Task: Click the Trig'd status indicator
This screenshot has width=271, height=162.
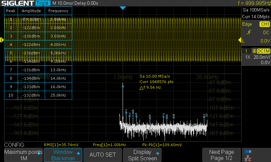Action: click(x=43, y=3)
